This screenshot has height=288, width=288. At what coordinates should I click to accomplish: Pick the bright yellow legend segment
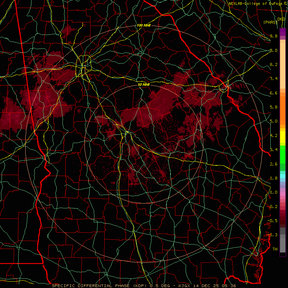(x=283, y=137)
